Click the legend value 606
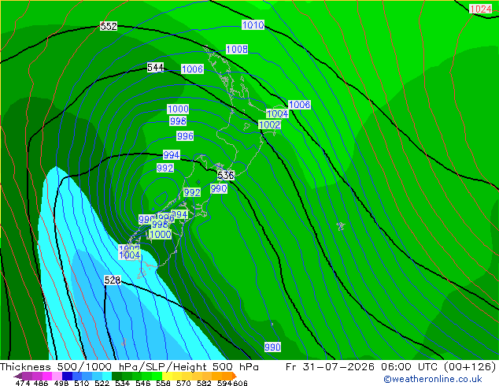The image size is (499, 386). point(240,383)
